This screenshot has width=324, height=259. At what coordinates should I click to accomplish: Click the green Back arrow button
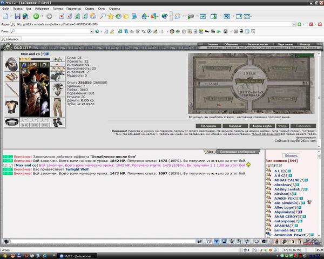tap(36, 16)
